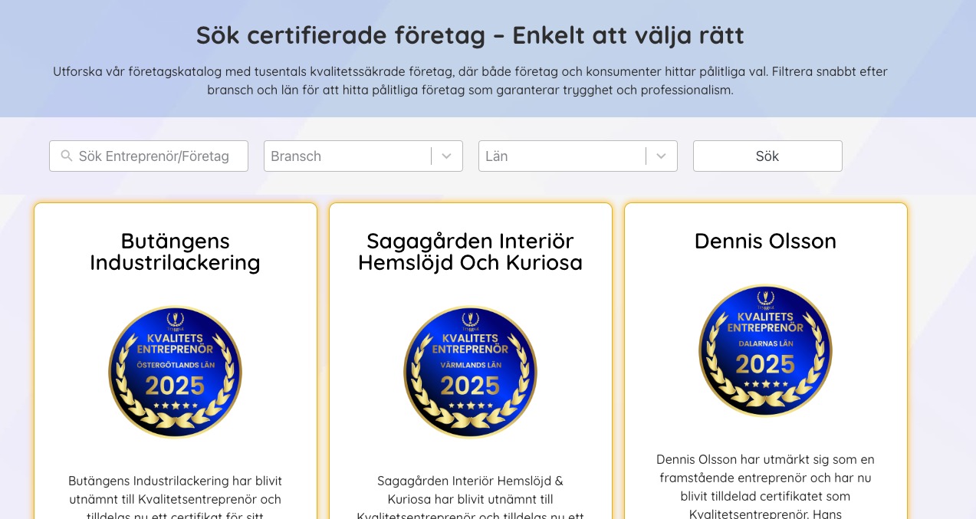Image resolution: width=976 pixels, height=519 pixels.
Task: Click the magnifier icon in search field
Action: 67,156
